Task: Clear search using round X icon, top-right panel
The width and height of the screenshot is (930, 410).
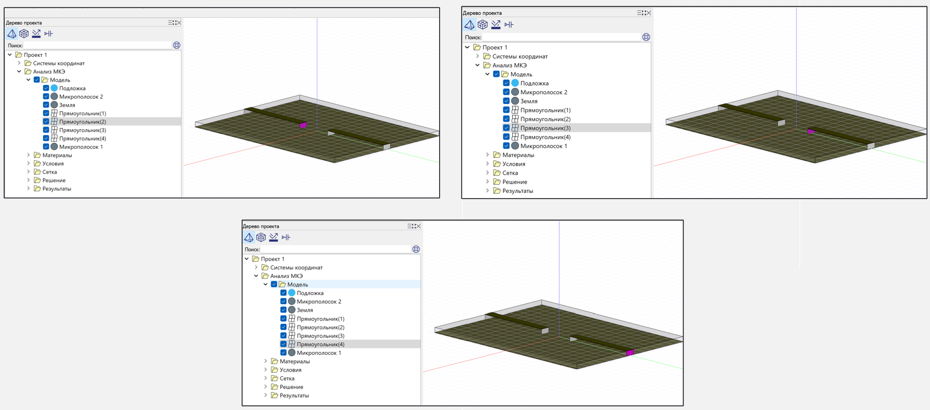Action: point(646,37)
